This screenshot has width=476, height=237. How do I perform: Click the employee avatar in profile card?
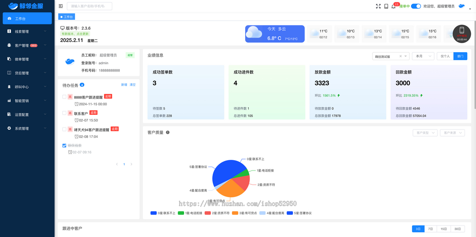pyautogui.click(x=69, y=61)
